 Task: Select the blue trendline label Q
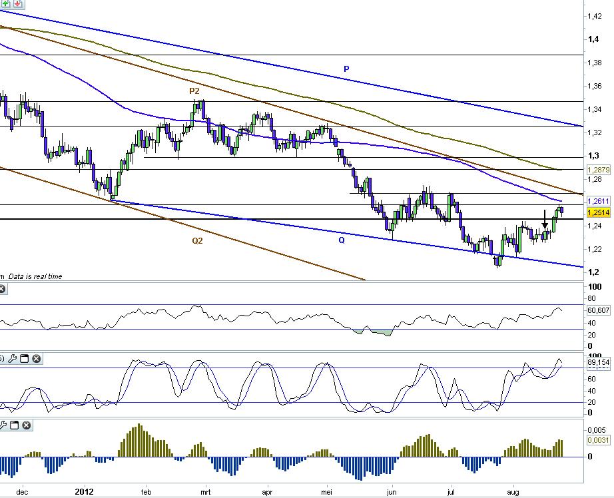tap(342, 240)
